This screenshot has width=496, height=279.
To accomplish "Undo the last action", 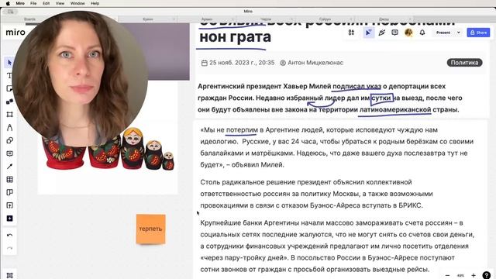I will click(x=9, y=235).
